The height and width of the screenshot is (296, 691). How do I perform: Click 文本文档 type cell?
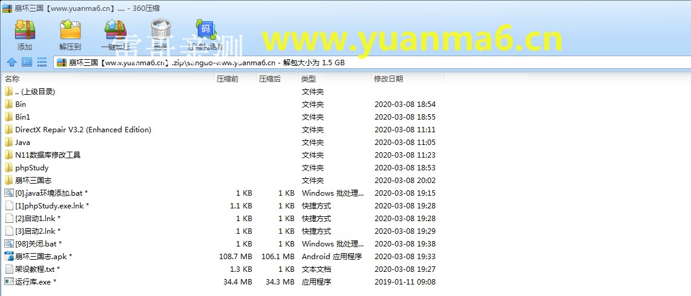pos(316,269)
